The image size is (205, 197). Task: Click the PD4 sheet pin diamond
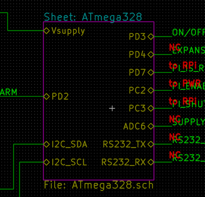(151, 54)
